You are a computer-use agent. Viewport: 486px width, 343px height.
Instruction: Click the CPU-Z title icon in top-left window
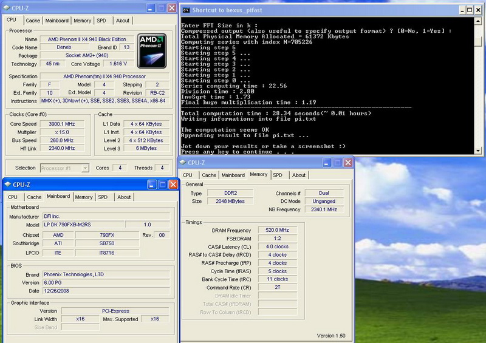point(7,8)
